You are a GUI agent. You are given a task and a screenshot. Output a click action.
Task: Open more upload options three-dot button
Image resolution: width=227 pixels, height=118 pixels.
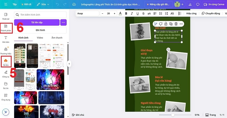click(x=63, y=22)
